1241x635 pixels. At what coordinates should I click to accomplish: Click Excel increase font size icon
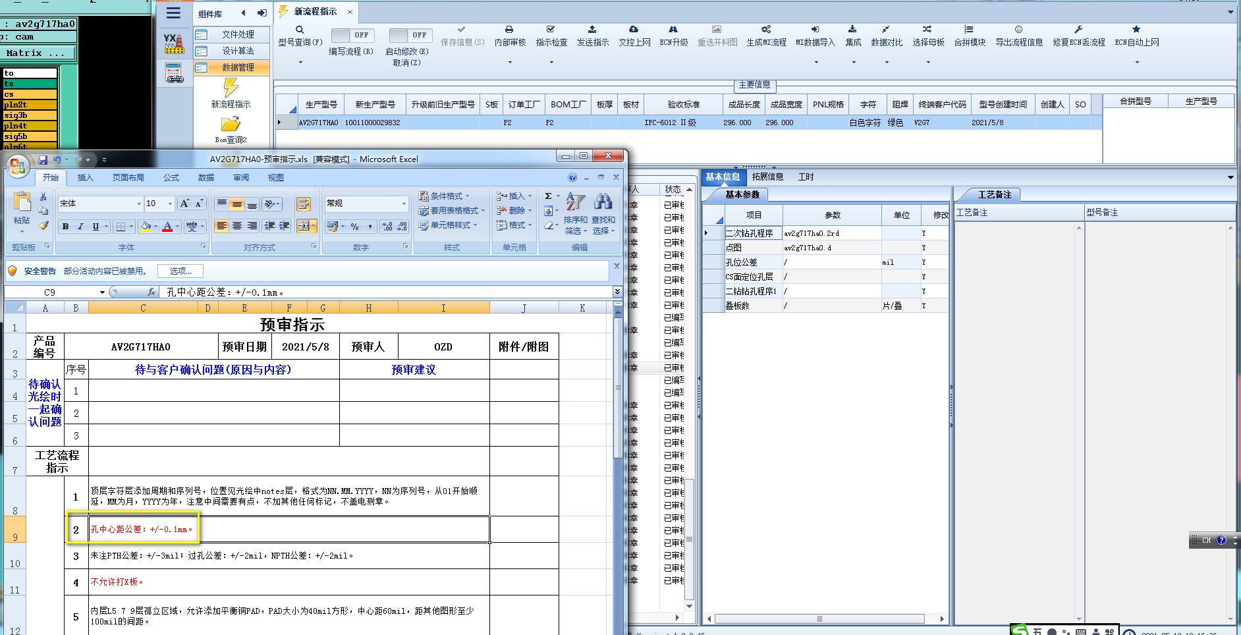pyautogui.click(x=185, y=204)
